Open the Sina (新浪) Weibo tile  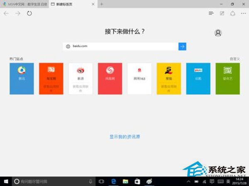pos(81,79)
